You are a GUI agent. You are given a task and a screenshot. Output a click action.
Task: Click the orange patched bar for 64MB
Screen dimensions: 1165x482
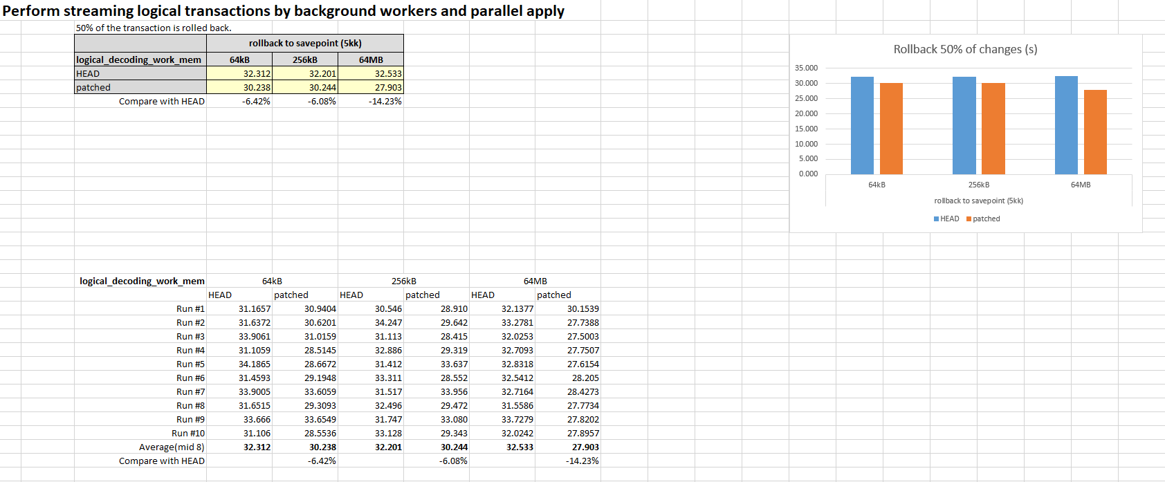[x=1095, y=132]
